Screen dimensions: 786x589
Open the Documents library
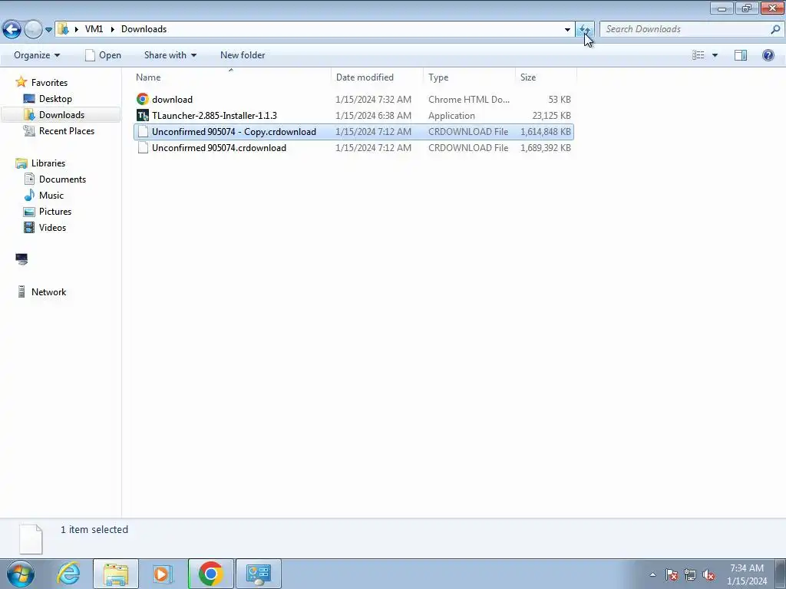click(62, 179)
